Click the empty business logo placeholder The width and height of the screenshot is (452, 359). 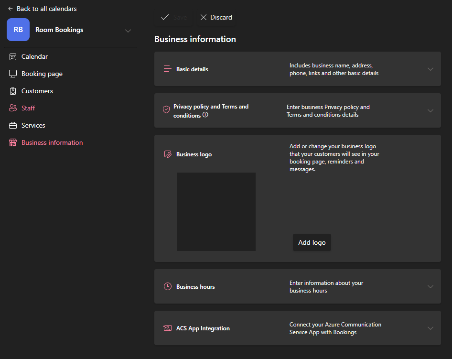pyautogui.click(x=216, y=211)
